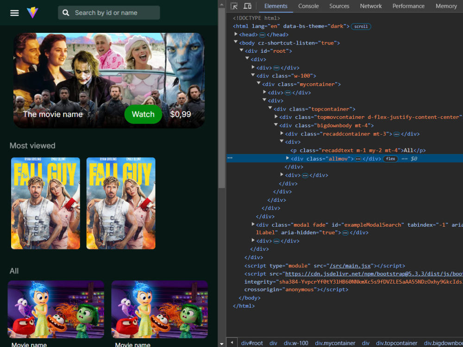Click the second Fall Guy poster
Image resolution: width=463 pixels, height=347 pixels.
[x=121, y=203]
